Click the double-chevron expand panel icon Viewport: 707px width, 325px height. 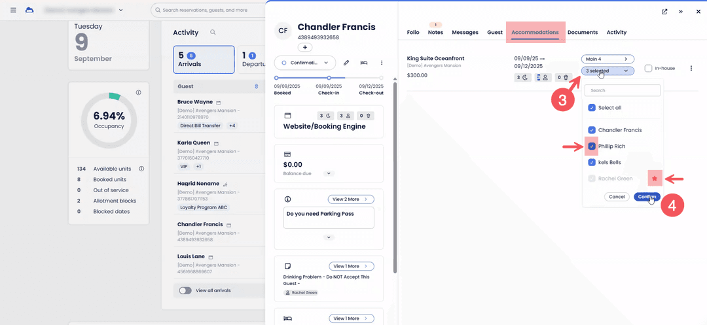point(681,12)
